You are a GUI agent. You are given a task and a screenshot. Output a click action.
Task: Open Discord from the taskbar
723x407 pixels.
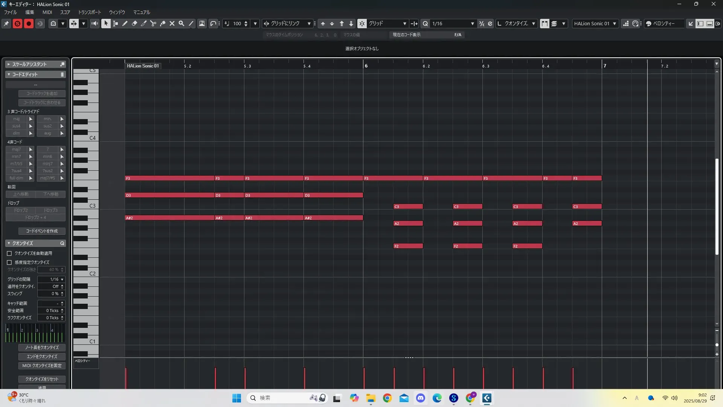click(420, 398)
